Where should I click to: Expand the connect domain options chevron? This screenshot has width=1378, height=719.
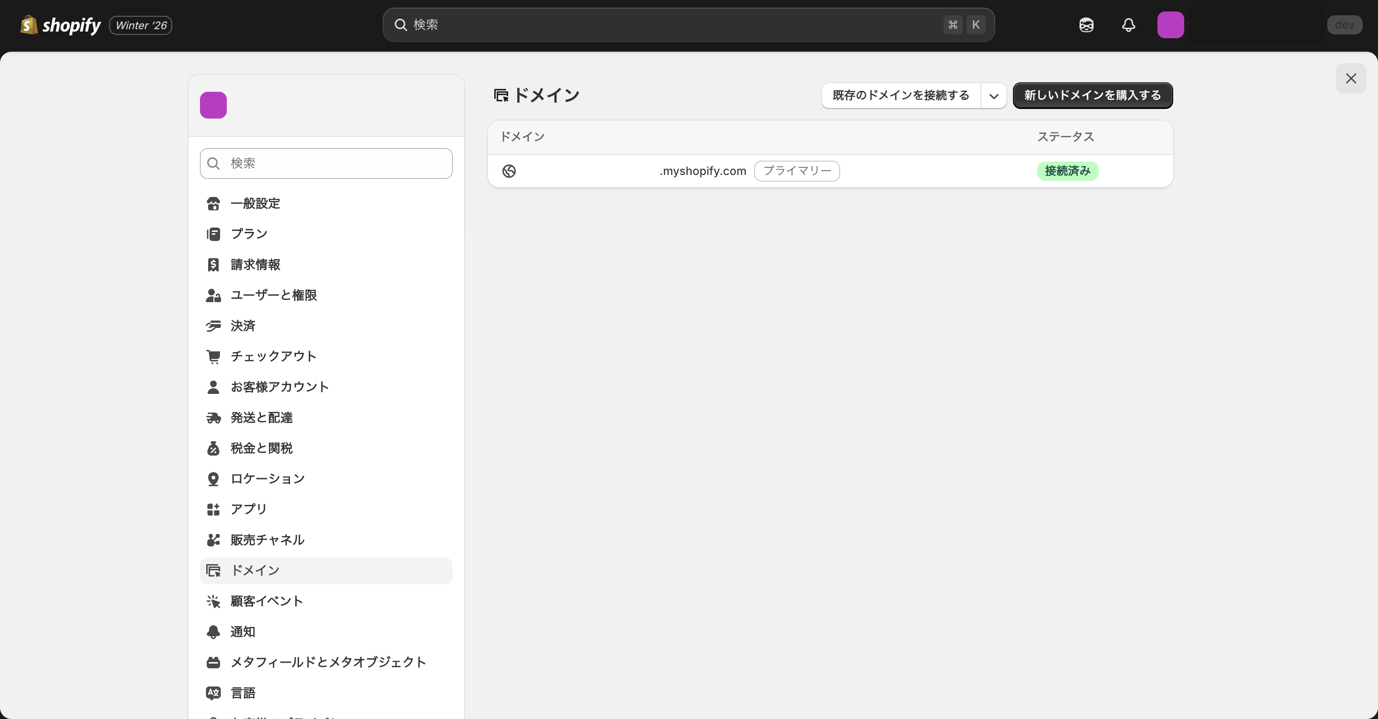pyautogui.click(x=993, y=96)
